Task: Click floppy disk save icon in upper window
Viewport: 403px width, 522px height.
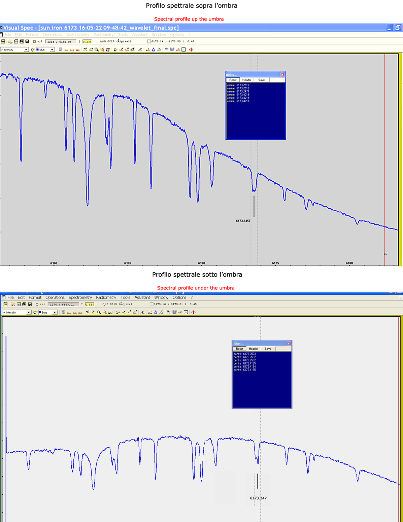Action: click(x=27, y=41)
